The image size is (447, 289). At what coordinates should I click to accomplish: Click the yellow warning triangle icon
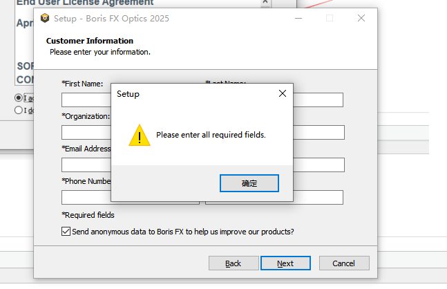click(140, 136)
